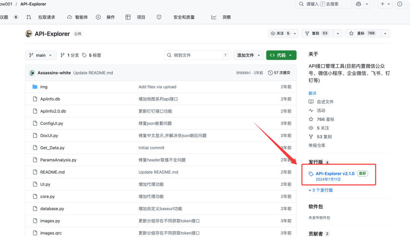Open the database.py file
410x237 pixels.
point(52,209)
